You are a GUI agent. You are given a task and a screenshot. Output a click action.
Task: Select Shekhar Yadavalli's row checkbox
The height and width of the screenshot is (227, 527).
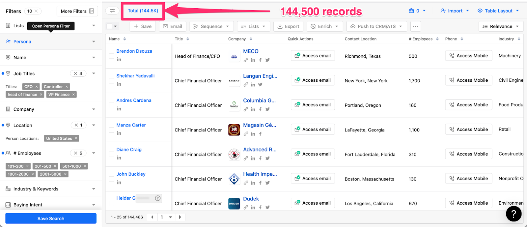click(x=111, y=81)
